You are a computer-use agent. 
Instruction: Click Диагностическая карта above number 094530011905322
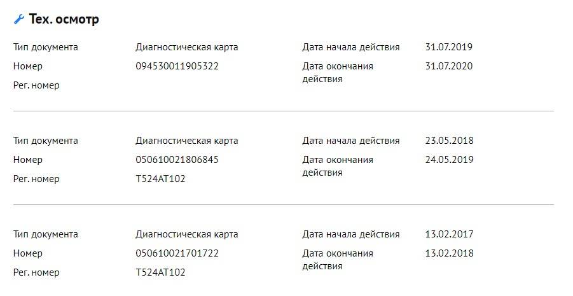point(186,47)
